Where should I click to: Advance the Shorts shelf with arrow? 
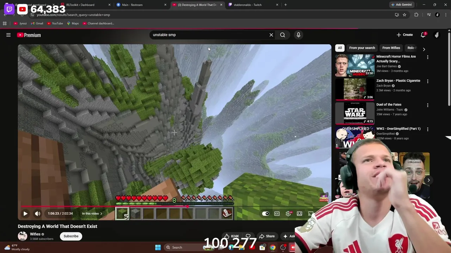point(429,180)
